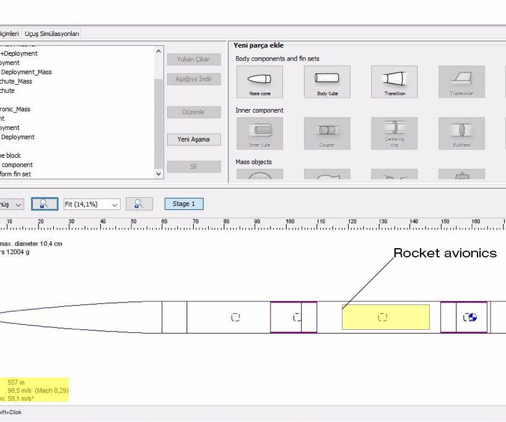This screenshot has height=422, width=506.
Task: Open the Fit (14,1%) zoom level dropdown
Action: 92,204
